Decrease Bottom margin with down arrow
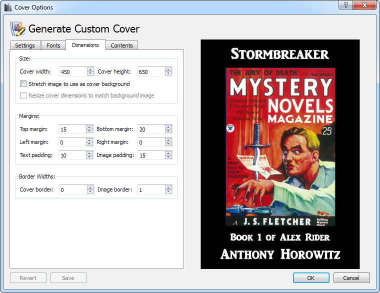The image size is (380, 293). (168, 131)
